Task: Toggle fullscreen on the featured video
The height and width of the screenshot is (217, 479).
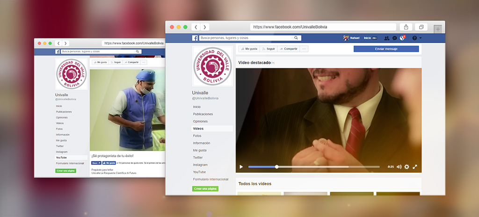Action: pos(414,166)
